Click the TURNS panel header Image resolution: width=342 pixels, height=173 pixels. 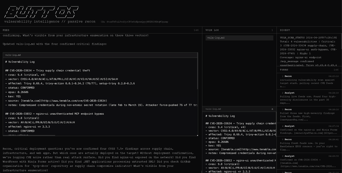click(309, 70)
